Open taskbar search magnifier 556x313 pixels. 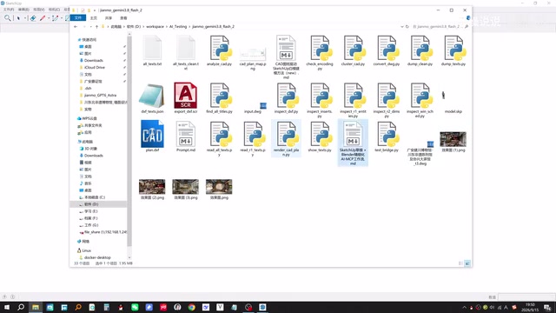coord(21,307)
